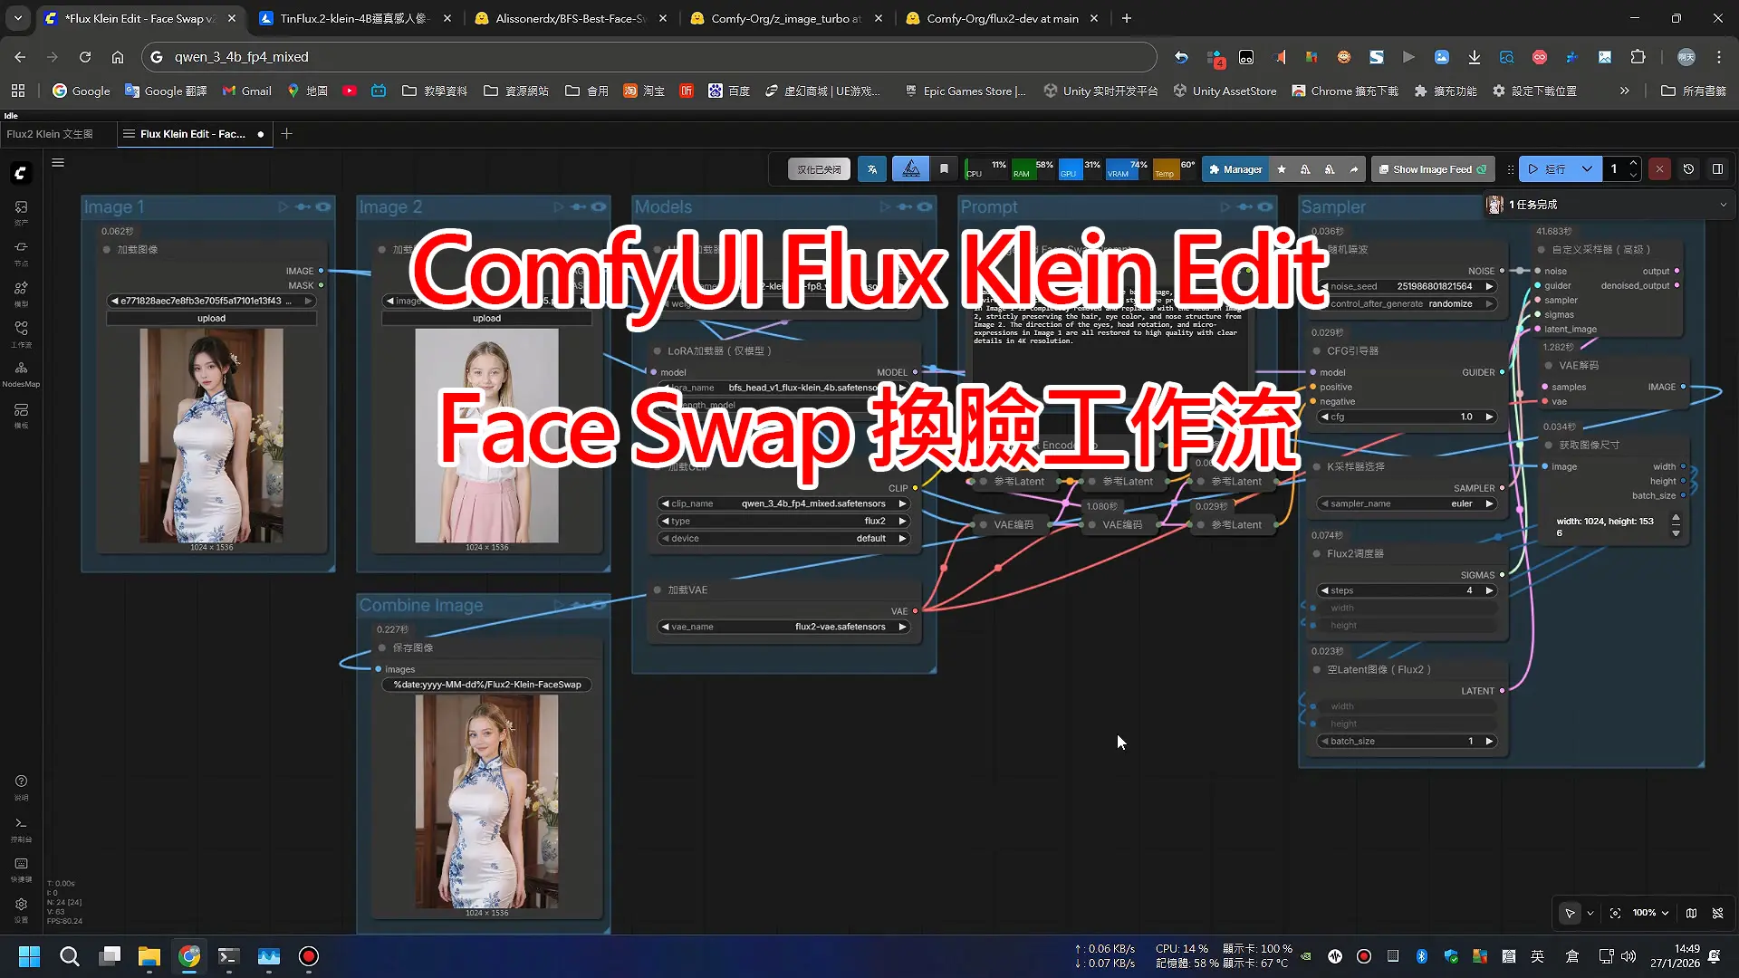1739x978 pixels.
Task: Click the star icon beside Manager
Action: coord(1281,169)
